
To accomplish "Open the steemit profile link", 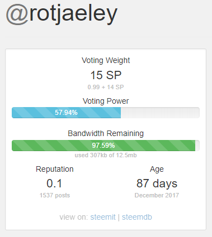I will coord(103,217).
